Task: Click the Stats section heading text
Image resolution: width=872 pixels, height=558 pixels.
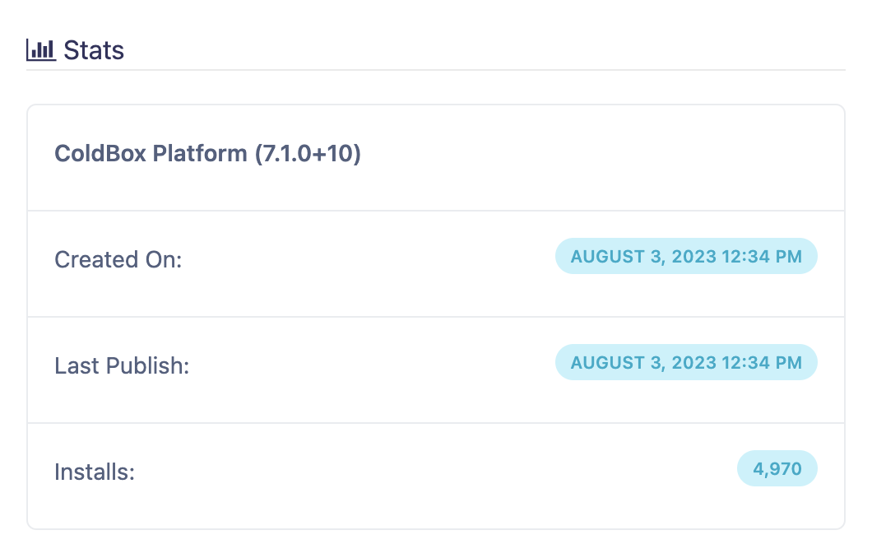Action: point(94,50)
